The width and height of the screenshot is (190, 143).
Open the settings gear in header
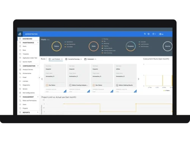click(149, 34)
